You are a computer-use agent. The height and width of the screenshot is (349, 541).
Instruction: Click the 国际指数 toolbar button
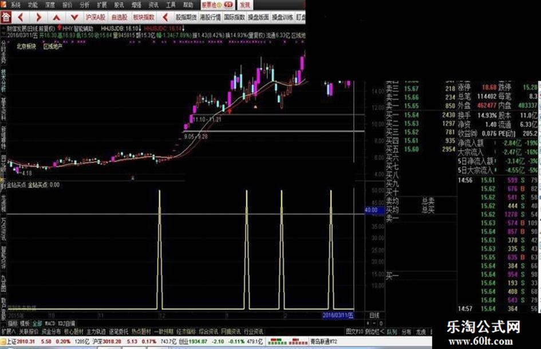[x=234, y=17]
